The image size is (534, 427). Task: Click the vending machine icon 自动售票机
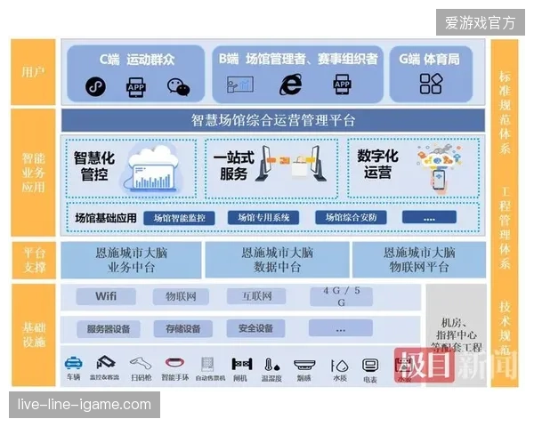207,364
